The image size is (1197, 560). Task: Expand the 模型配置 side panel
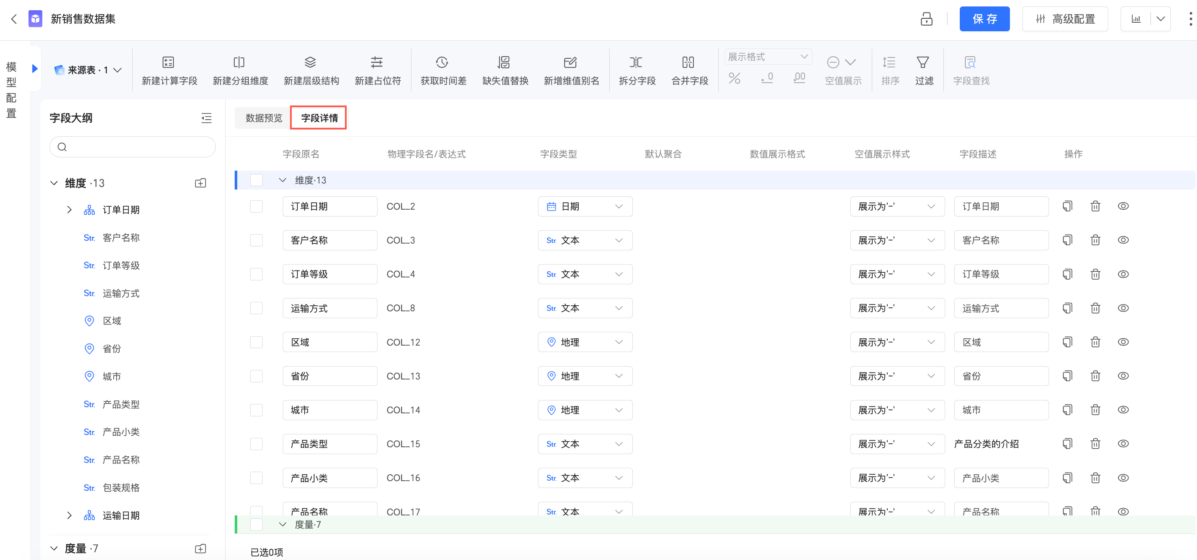click(x=34, y=69)
